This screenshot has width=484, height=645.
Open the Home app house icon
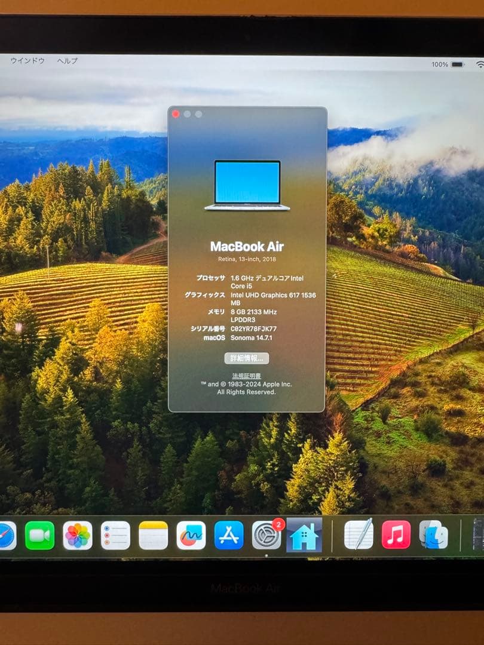(304, 536)
